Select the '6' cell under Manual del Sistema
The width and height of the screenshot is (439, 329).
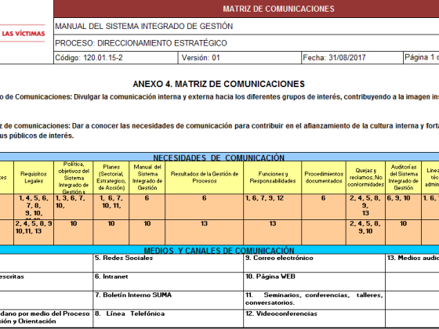[x=147, y=207]
